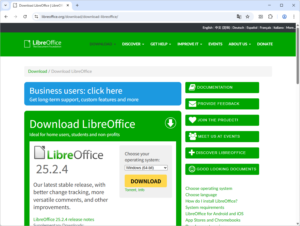This screenshot has height=226, width=300.
Task: Click the book icon on the Documentation button
Action: coord(192,87)
